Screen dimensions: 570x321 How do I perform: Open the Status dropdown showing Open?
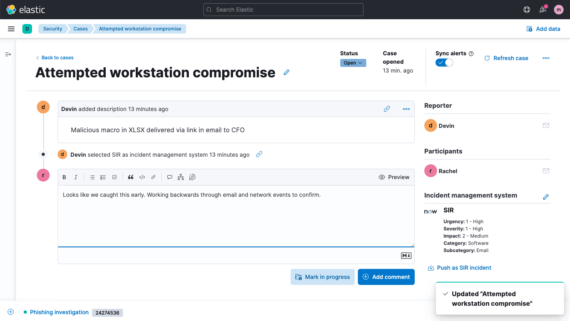353,63
